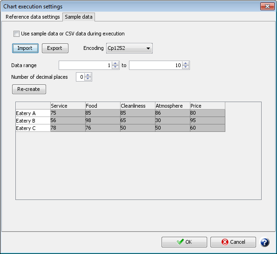The width and height of the screenshot is (277, 254).
Task: Increase the Data range end value
Action: click(x=185, y=64)
